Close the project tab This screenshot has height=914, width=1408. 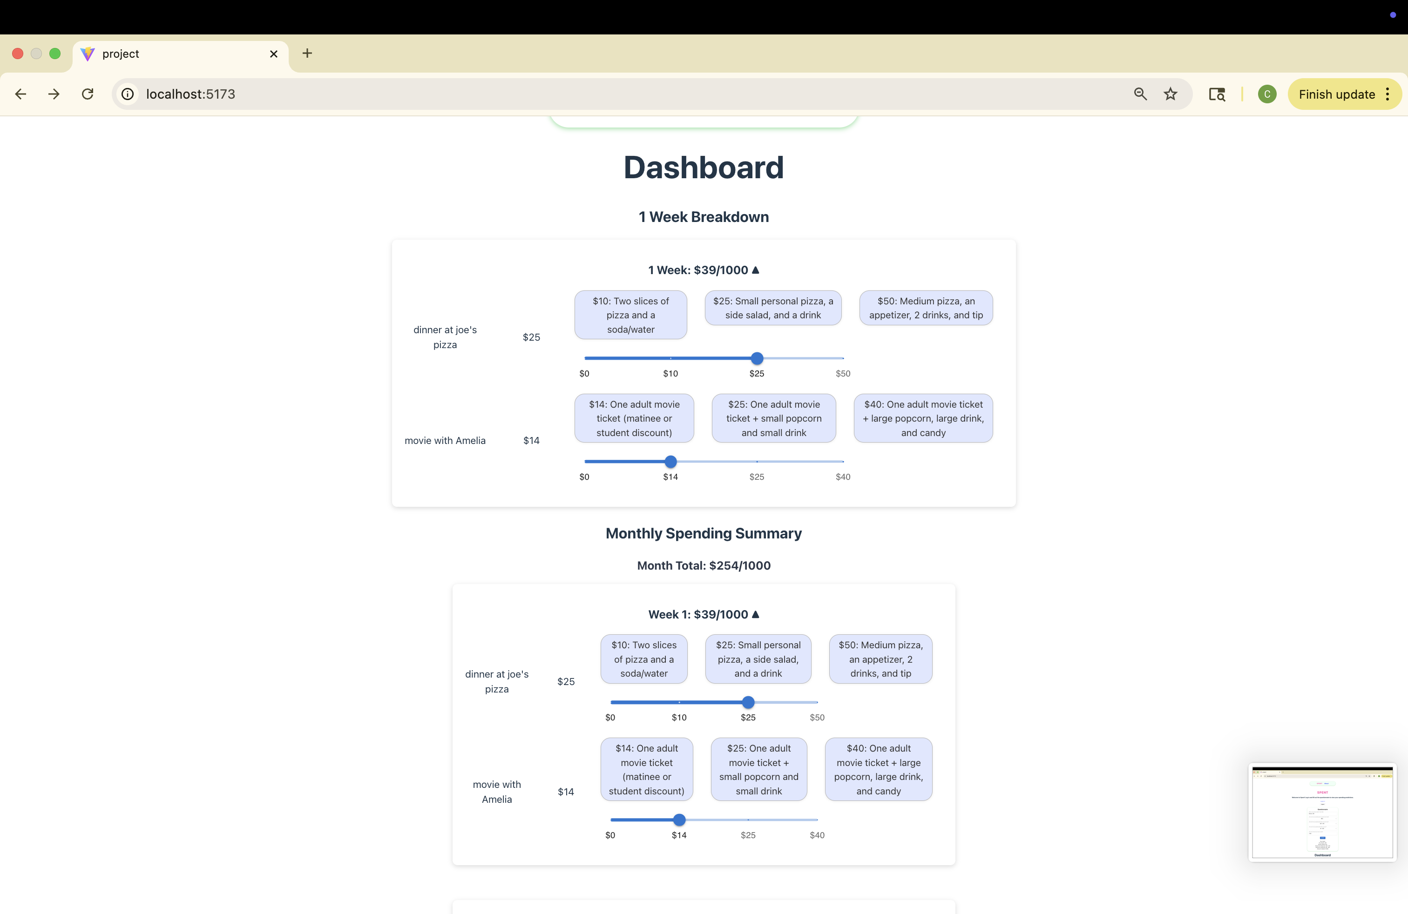click(x=273, y=54)
